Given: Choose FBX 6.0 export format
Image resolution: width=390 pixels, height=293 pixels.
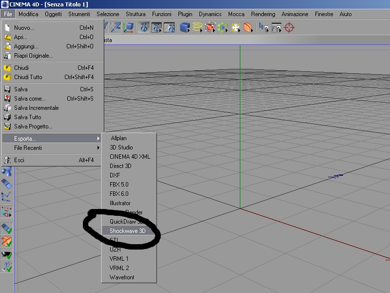Looking at the screenshot, I should click(x=129, y=193).
